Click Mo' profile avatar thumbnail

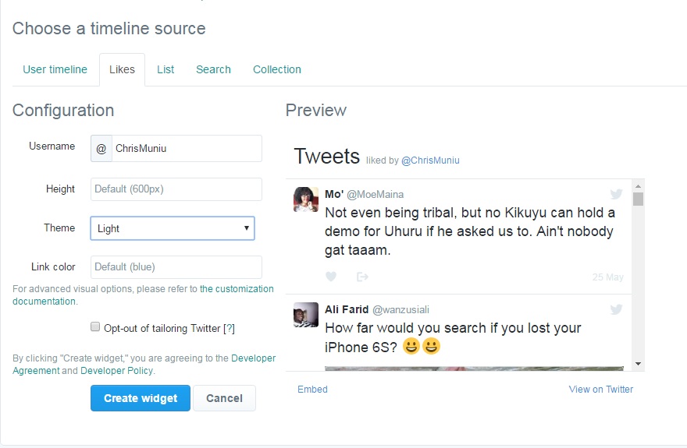(x=305, y=199)
